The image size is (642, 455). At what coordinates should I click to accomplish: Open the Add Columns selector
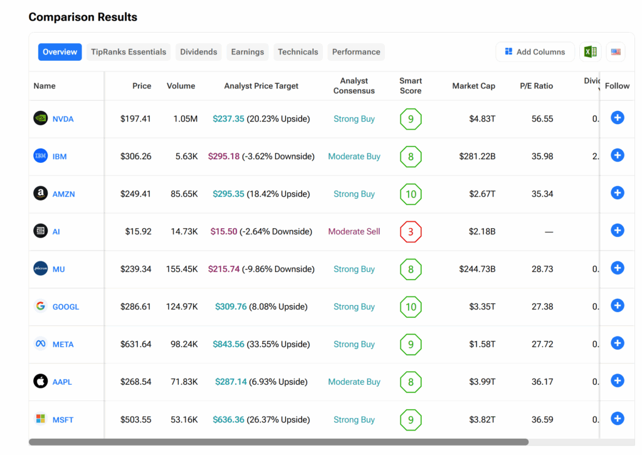[535, 52]
